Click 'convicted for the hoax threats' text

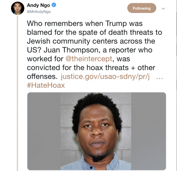coord(78,67)
